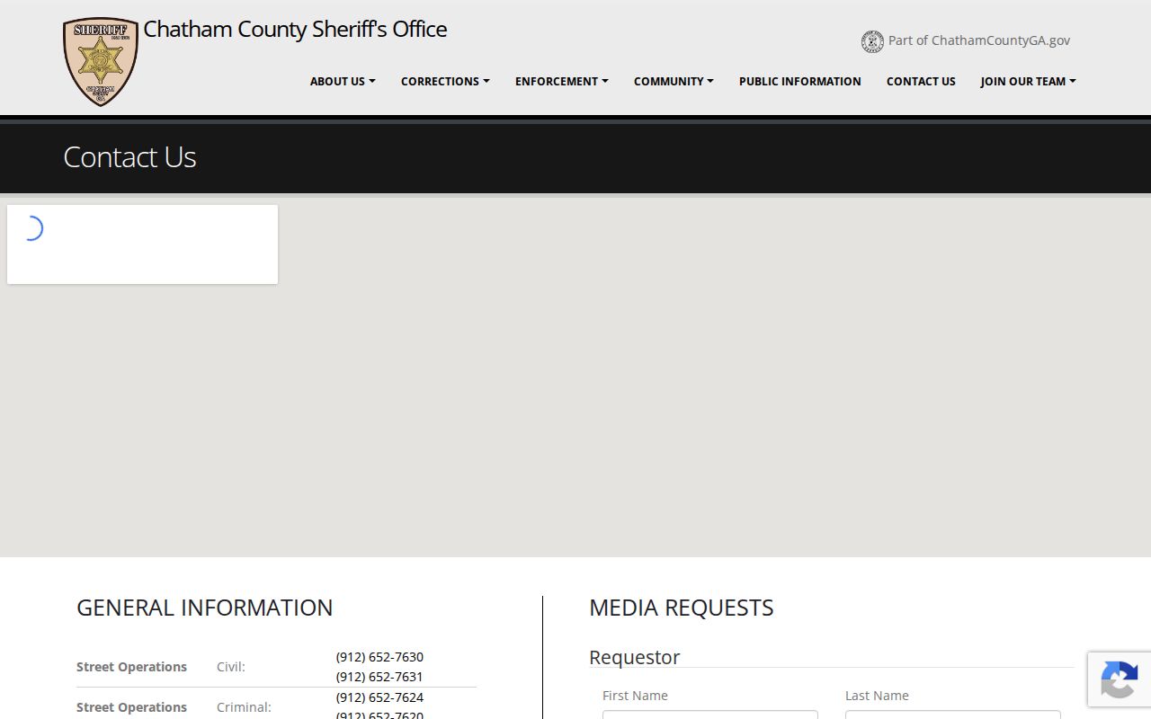Open the Enforcement dropdown menu
Screen dimensions: 1151x719
click(x=561, y=81)
